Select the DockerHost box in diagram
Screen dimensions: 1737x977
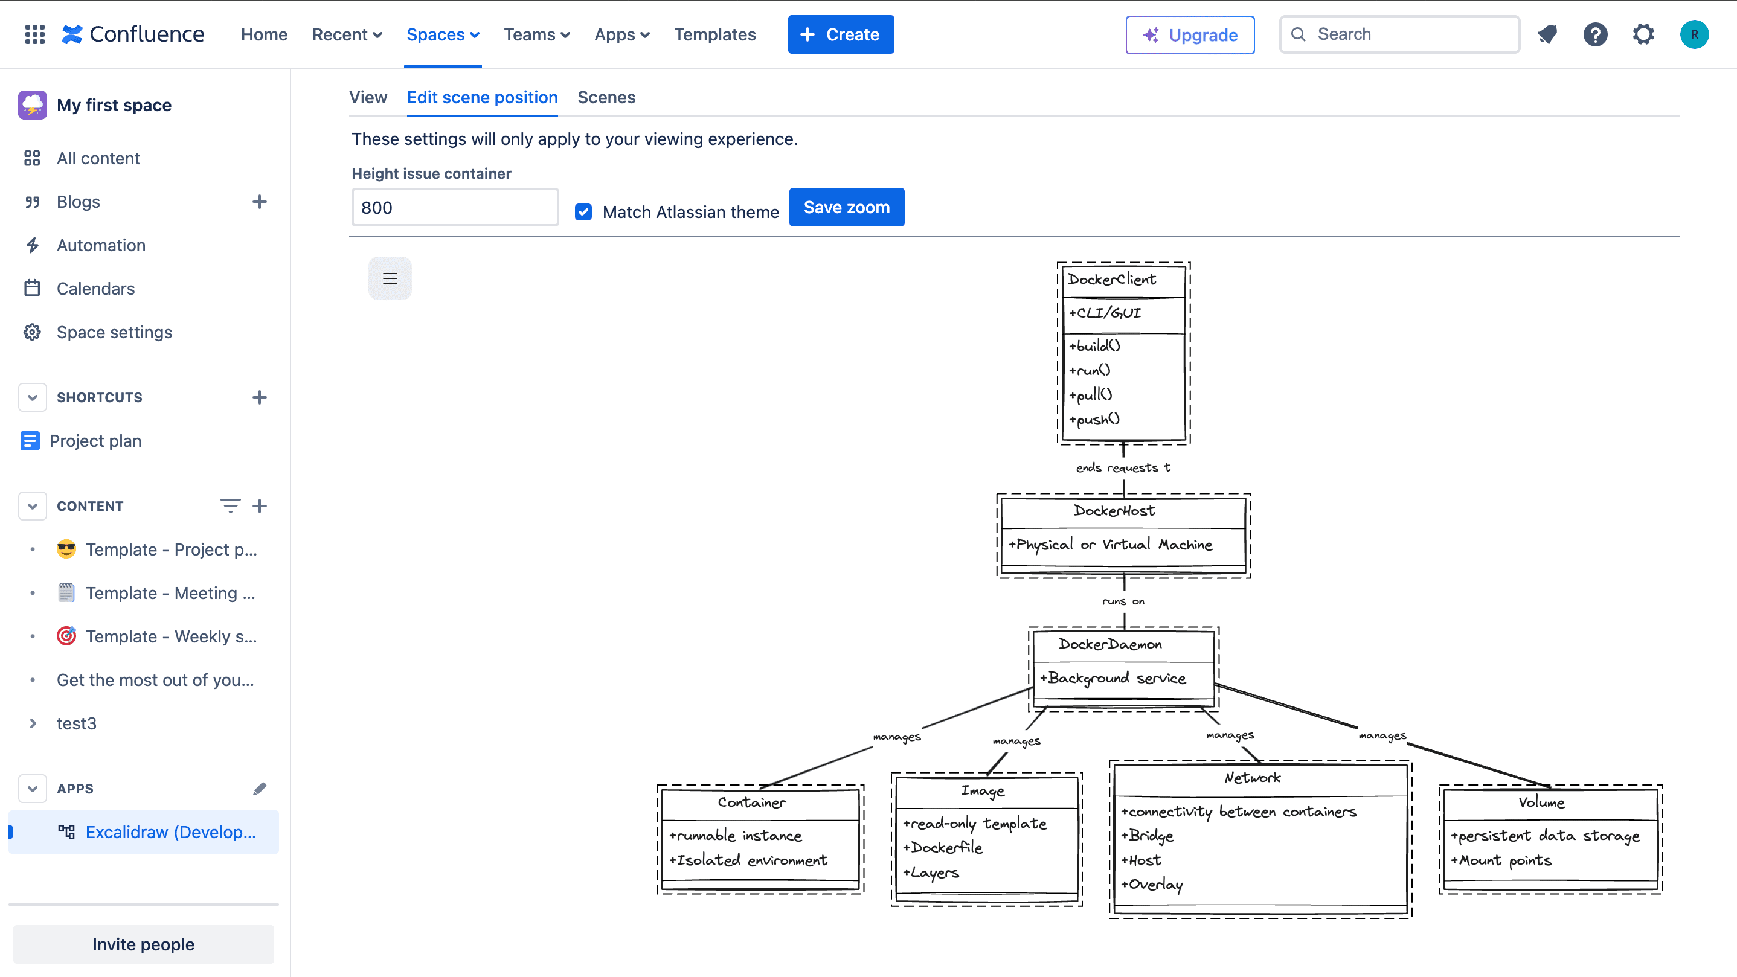pyautogui.click(x=1123, y=536)
